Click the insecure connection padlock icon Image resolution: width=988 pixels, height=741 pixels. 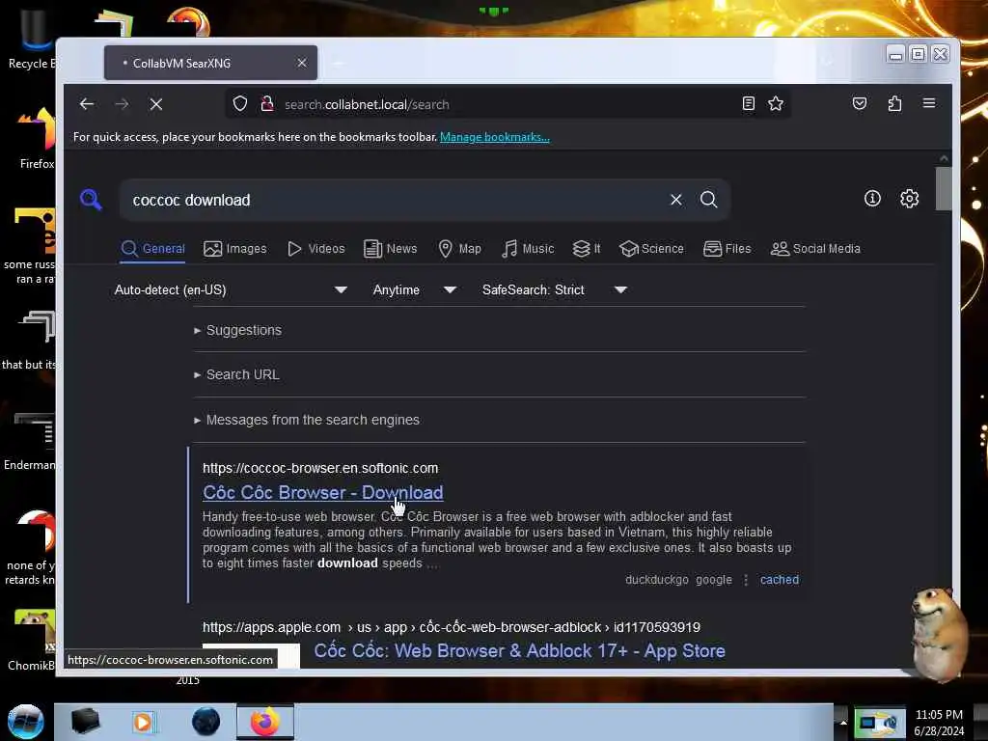click(x=267, y=104)
